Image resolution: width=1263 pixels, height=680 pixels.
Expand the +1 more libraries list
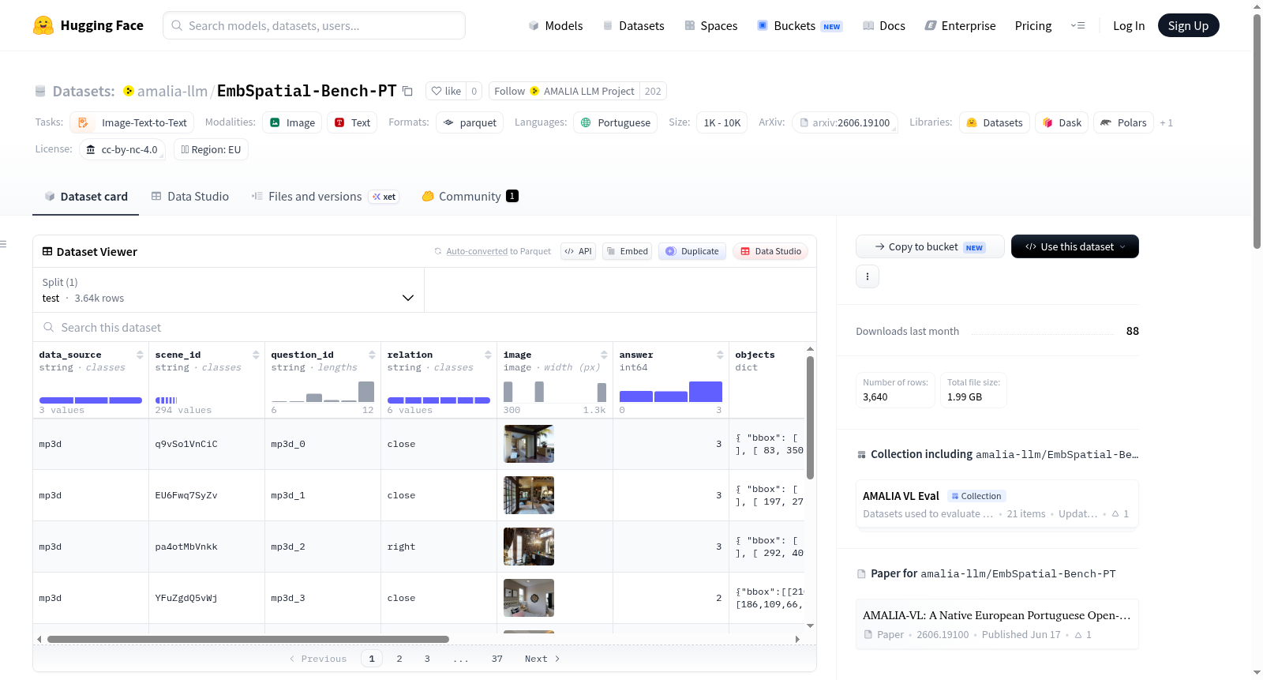point(1166,122)
